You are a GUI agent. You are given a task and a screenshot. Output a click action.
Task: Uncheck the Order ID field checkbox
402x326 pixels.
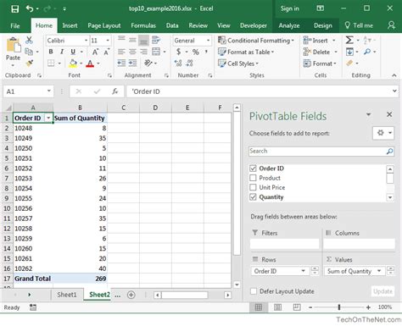(253, 169)
